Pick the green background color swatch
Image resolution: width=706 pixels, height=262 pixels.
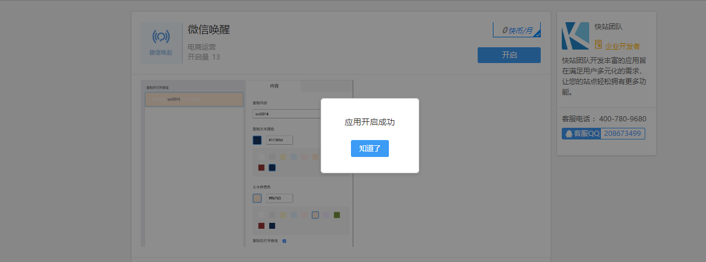click(337, 215)
